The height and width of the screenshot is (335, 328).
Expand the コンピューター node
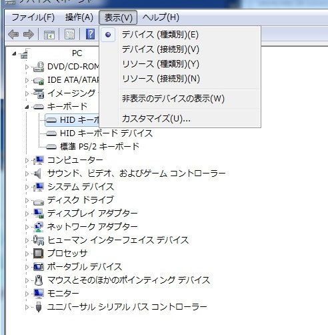click(27, 160)
